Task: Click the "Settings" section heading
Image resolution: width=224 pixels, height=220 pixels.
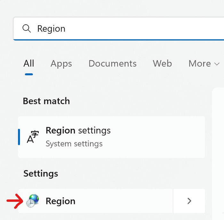Action: [41, 174]
